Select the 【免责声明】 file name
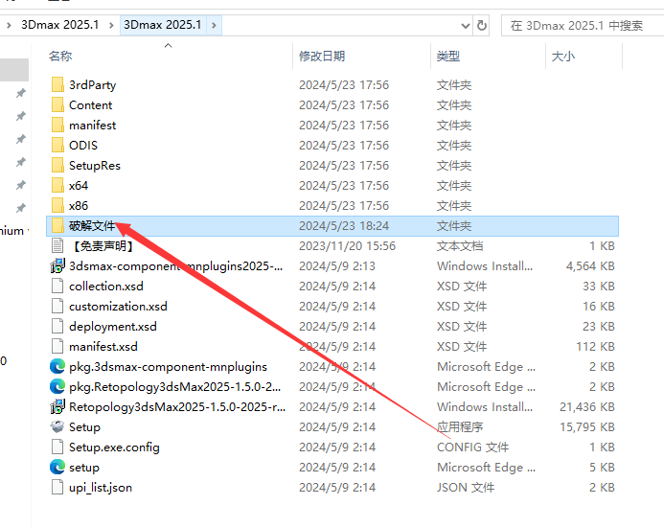Viewport: 664px width, 528px height. click(x=103, y=246)
